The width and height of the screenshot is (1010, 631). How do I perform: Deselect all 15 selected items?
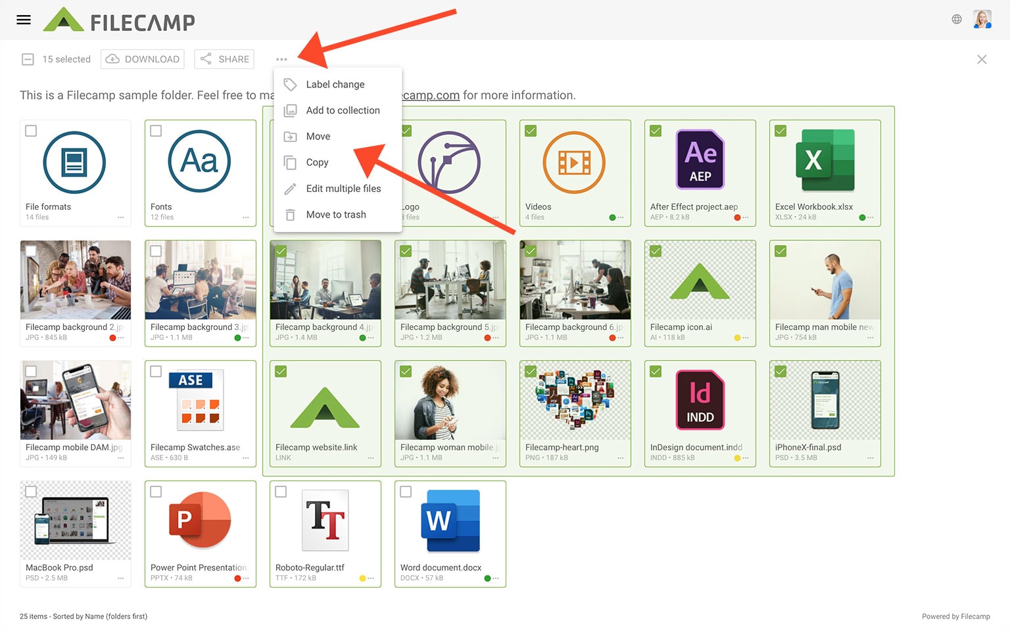point(28,59)
